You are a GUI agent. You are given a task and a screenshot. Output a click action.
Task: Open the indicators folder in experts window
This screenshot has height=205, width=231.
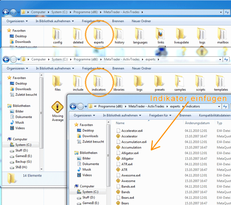pyautogui.click(x=99, y=83)
